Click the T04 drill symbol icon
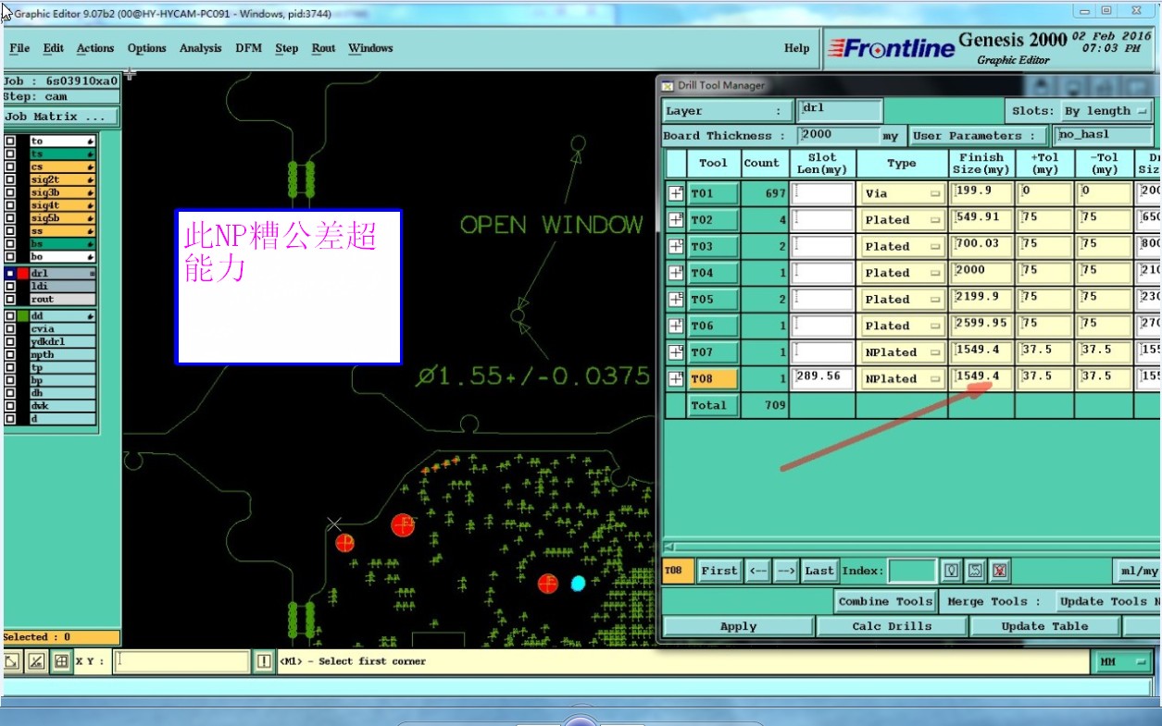 (676, 273)
